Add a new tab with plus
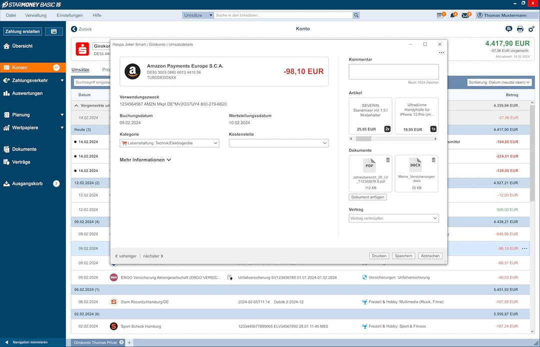 pyautogui.click(x=129, y=342)
